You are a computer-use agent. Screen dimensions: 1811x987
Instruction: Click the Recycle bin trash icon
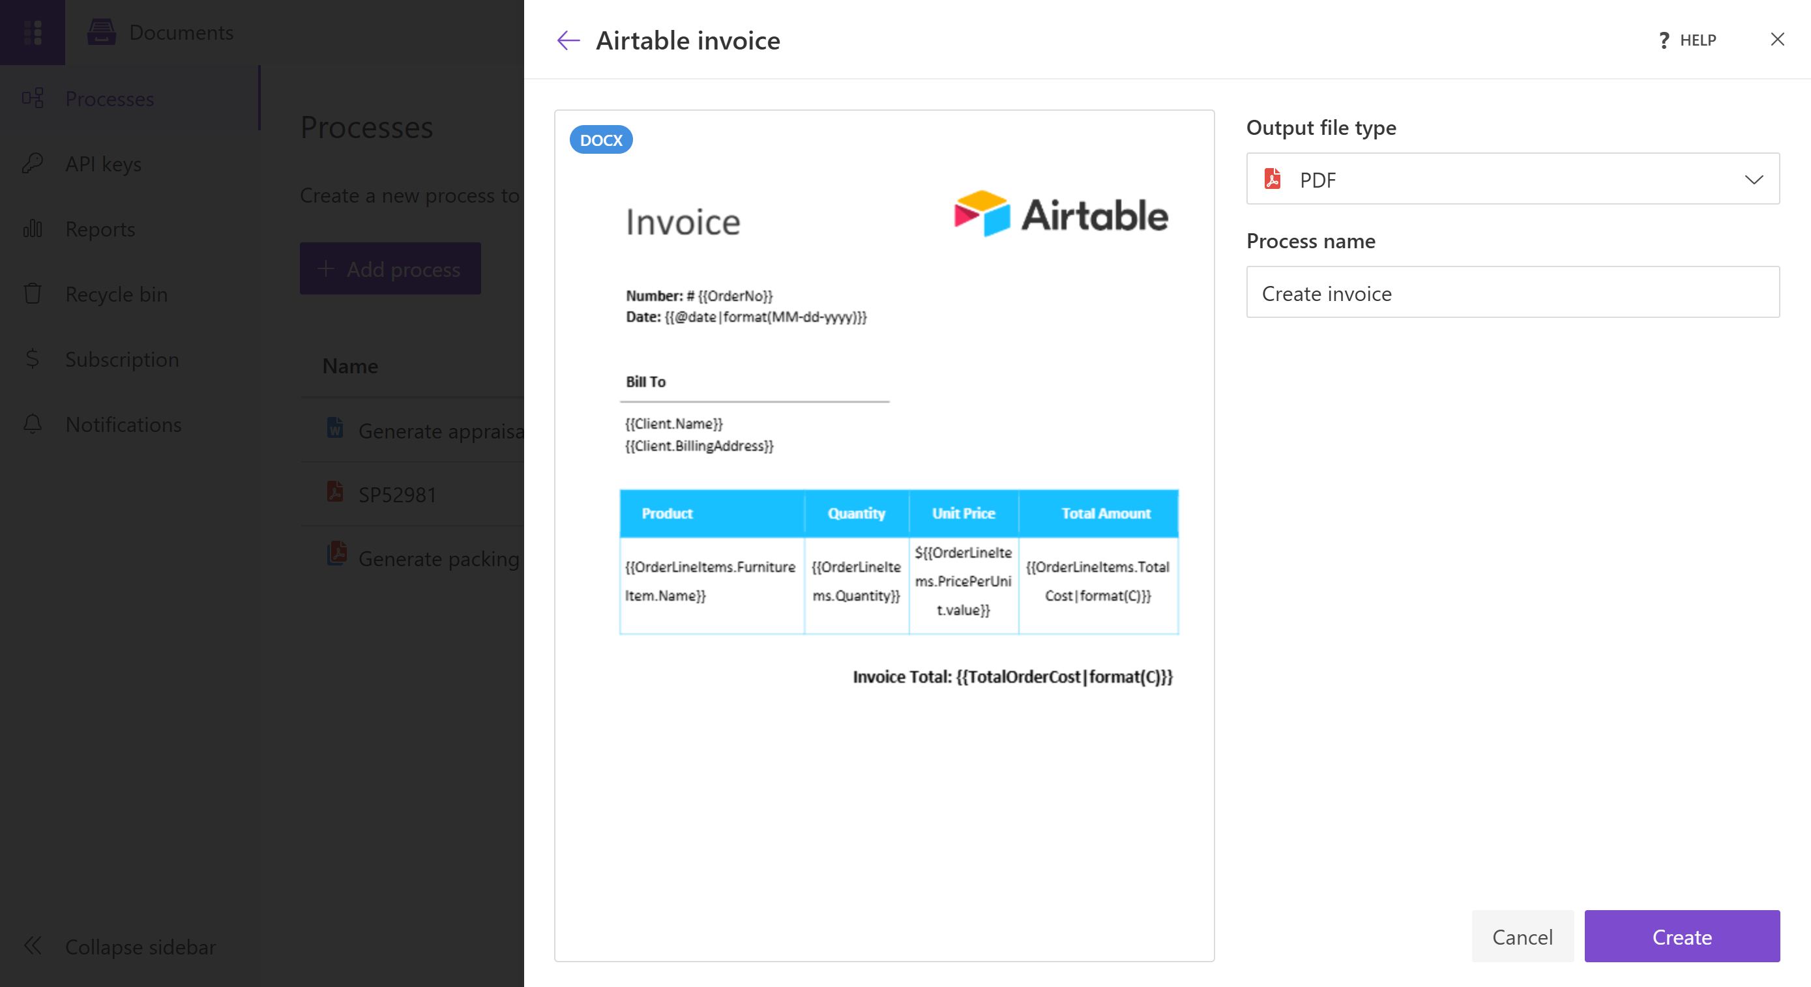point(33,293)
